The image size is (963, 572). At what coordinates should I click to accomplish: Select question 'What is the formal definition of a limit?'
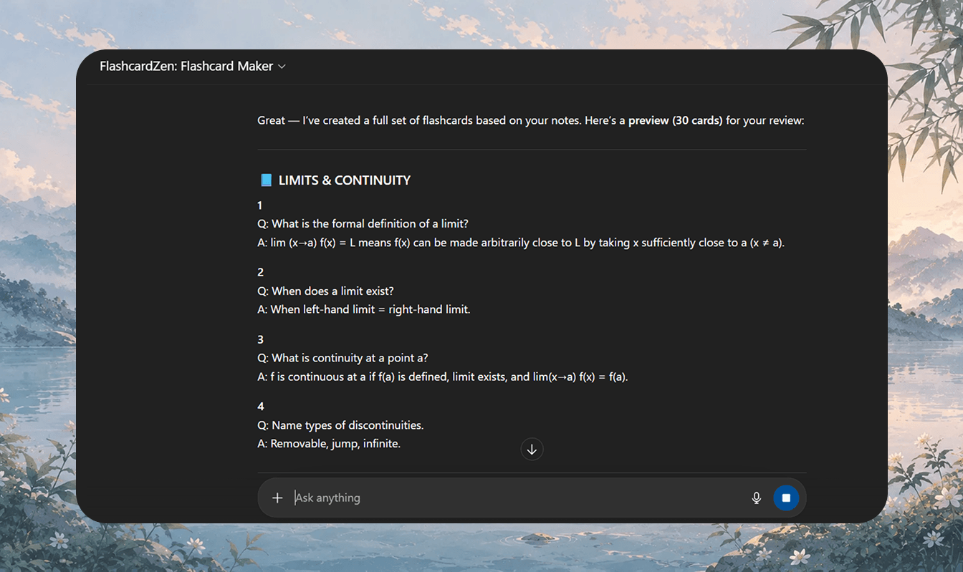pos(363,224)
